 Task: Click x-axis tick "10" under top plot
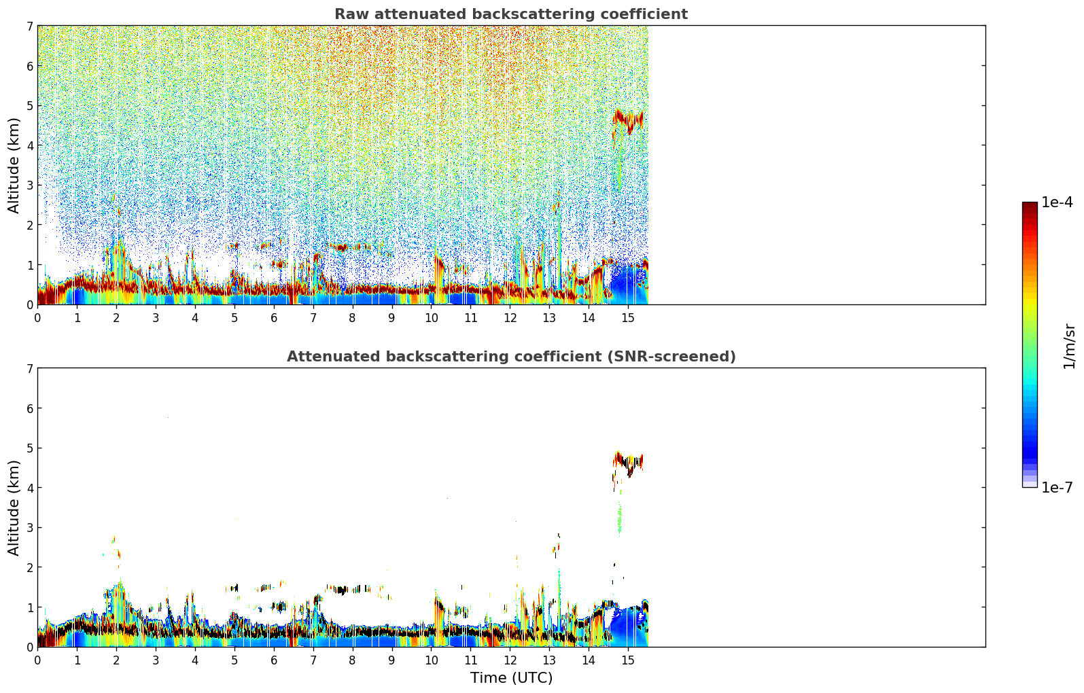point(431,318)
